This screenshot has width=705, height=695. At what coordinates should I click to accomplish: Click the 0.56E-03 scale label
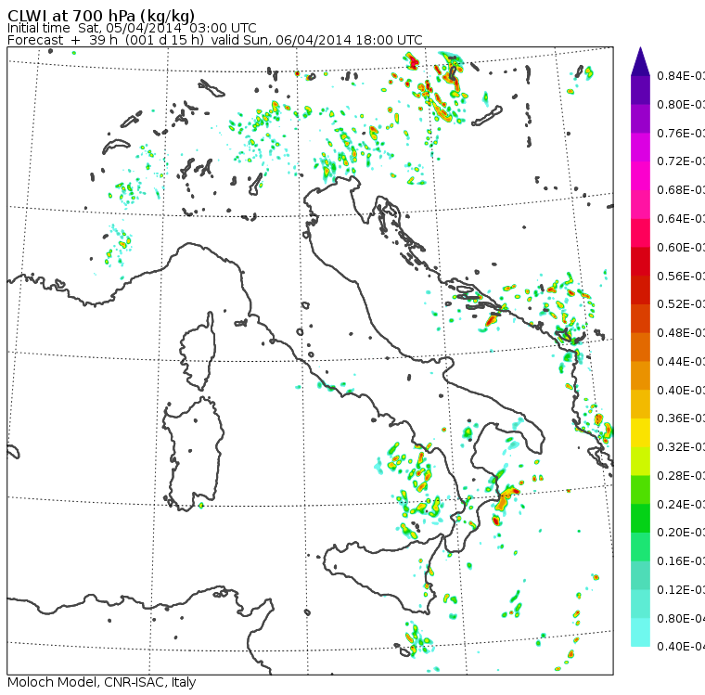[x=681, y=276]
